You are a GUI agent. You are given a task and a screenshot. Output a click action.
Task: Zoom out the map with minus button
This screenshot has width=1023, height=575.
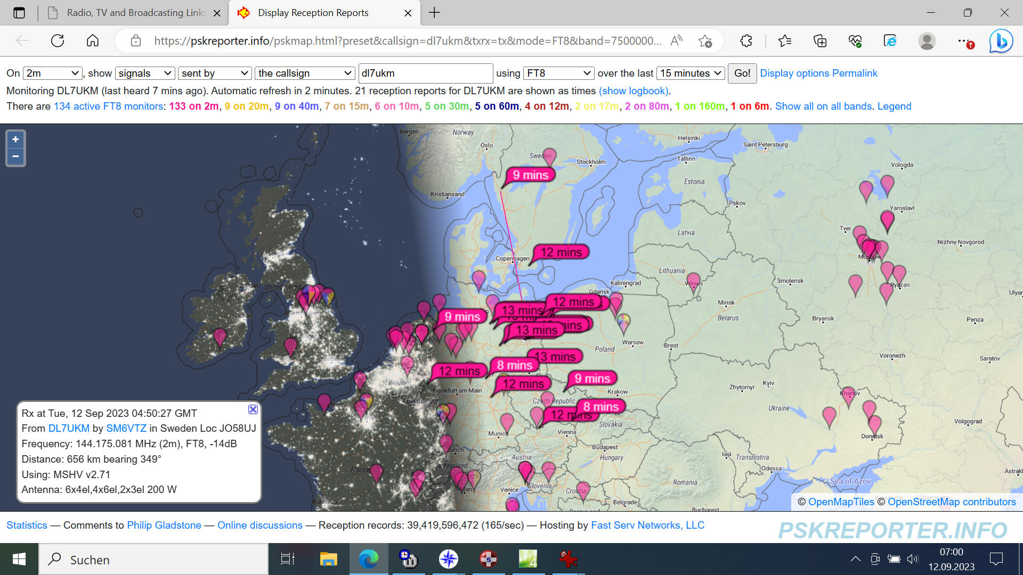point(15,157)
